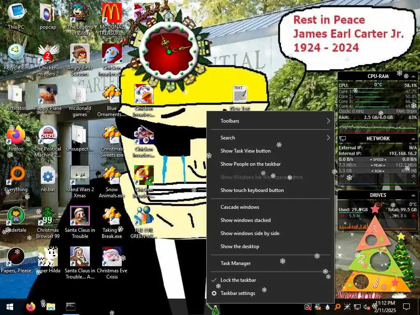Toggle Show Task View button option
This screenshot has width=420, height=315.
271,151
